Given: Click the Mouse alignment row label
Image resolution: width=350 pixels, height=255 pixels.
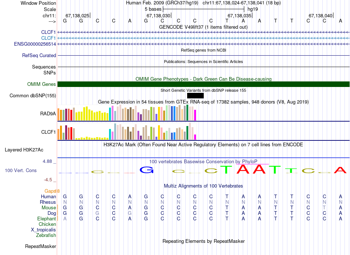Looking at the screenshot, I should [x=49, y=208].
